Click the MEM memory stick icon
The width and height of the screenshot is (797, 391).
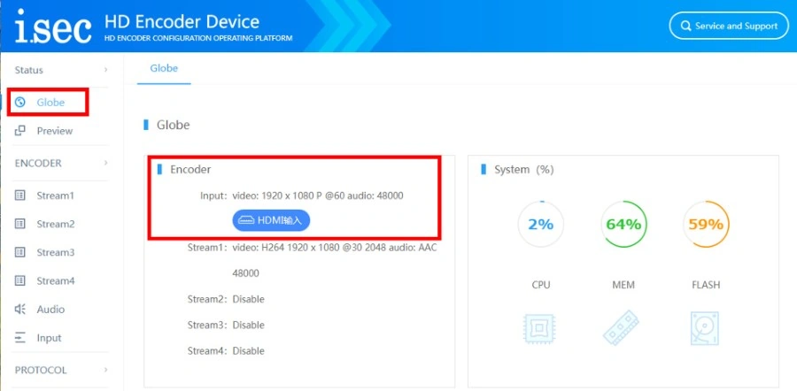pos(621,328)
